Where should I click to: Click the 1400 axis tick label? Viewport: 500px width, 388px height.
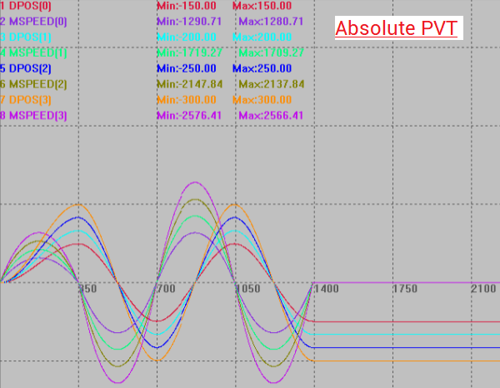[325, 289]
